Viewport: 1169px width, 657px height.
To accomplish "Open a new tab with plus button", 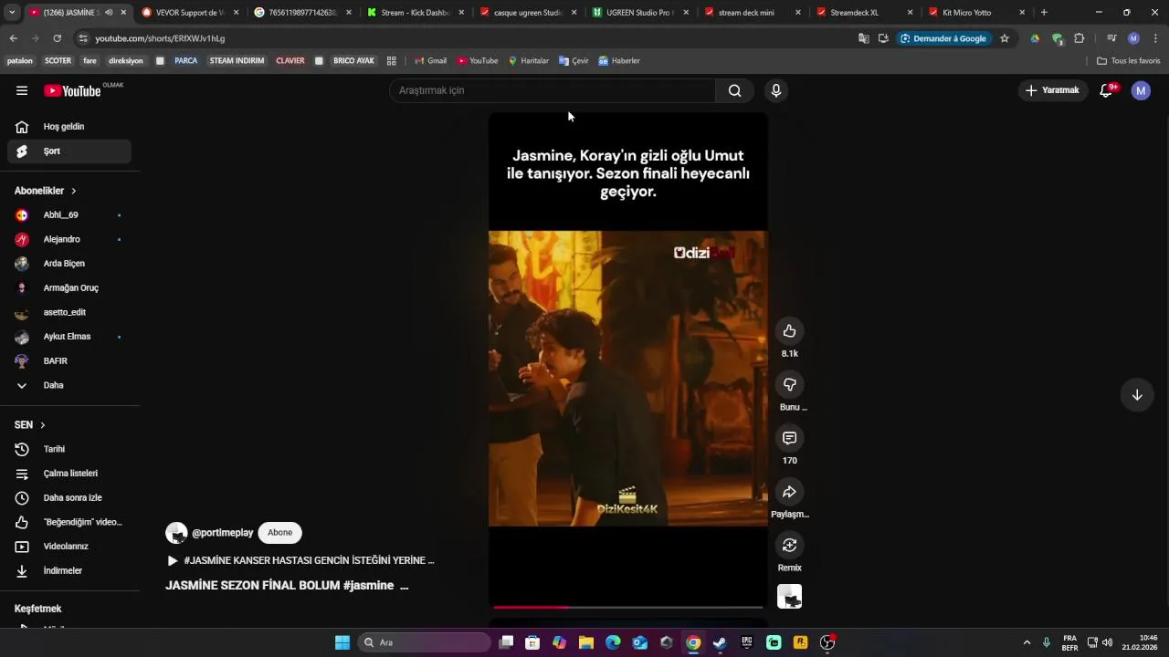I will coord(1044,13).
